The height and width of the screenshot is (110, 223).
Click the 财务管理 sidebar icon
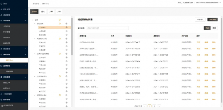[1, 100]
